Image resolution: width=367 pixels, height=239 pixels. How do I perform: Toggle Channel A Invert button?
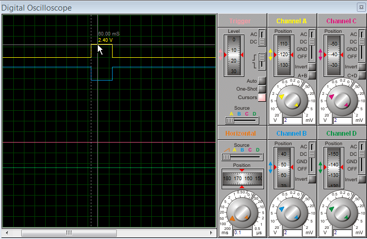(312, 67)
